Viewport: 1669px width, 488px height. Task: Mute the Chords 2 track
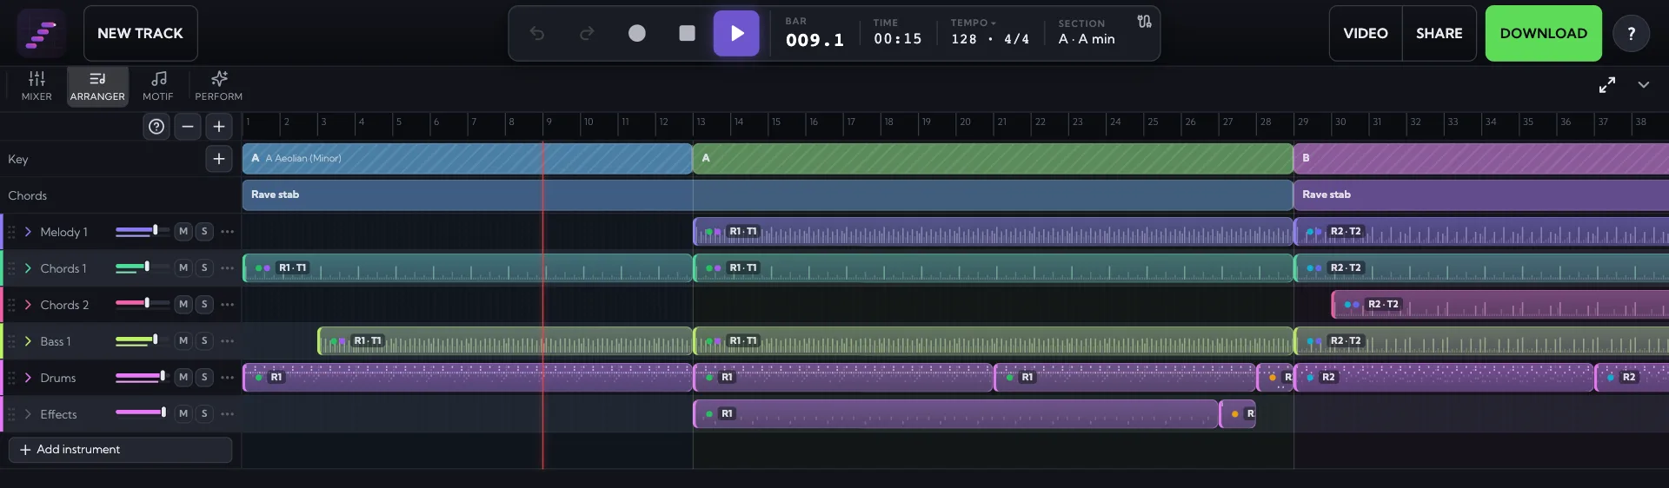click(x=183, y=305)
